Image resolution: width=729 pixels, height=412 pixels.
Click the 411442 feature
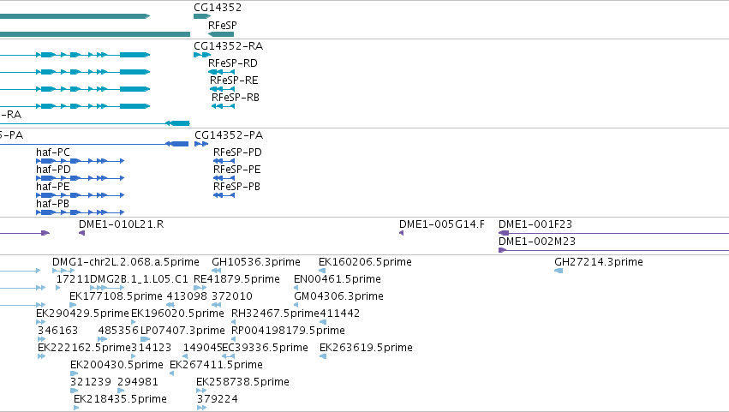pos(323,322)
